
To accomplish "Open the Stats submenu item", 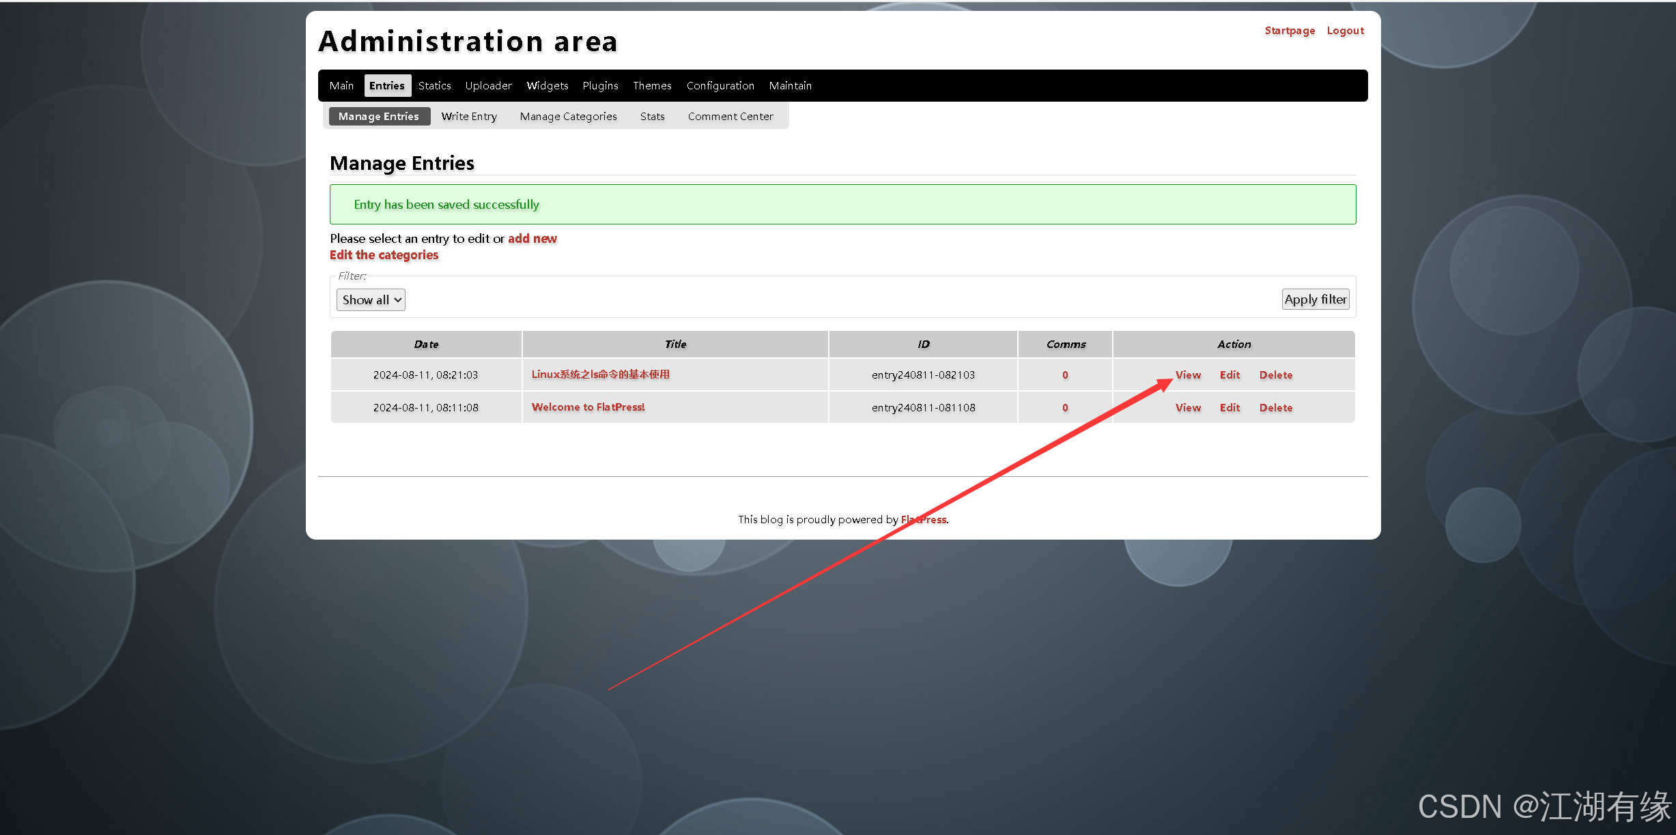I will [x=652, y=117].
